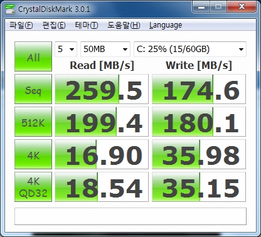Select the Seq read value 259.5

point(102,89)
